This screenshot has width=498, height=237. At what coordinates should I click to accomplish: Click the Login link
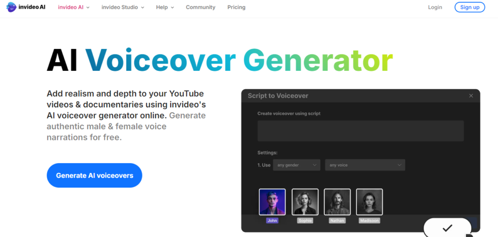tap(435, 7)
